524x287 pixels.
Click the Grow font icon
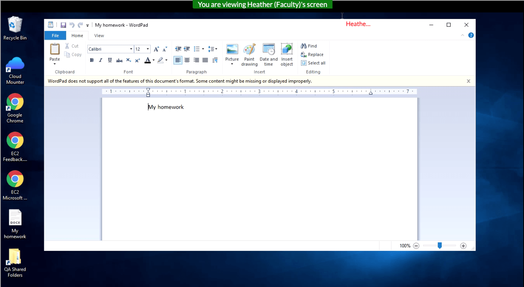pos(156,49)
